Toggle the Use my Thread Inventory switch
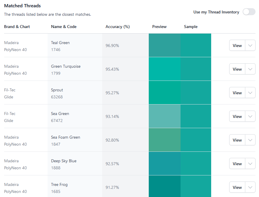The image size is (259, 197). tap(249, 12)
